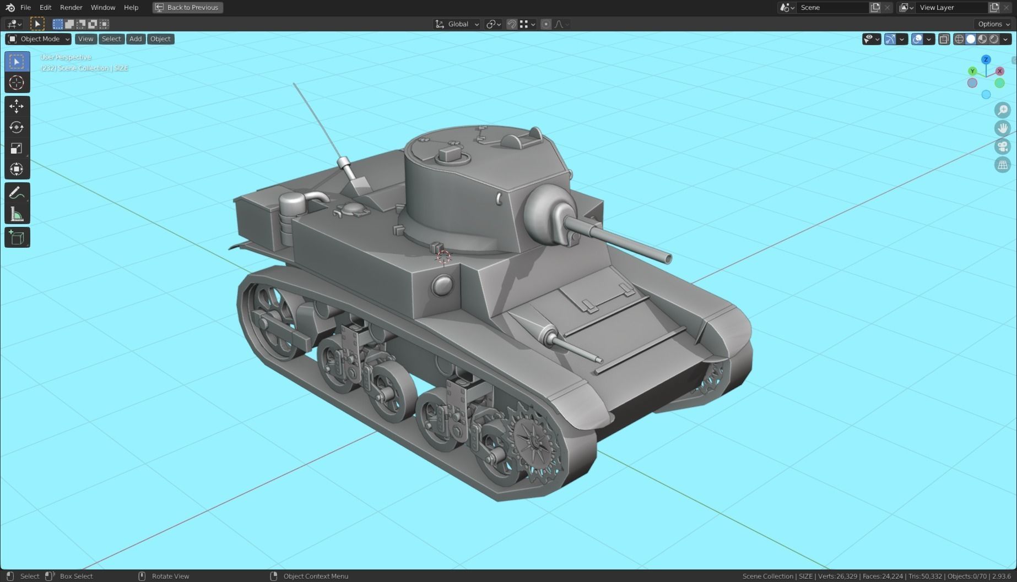1017x582 pixels.
Task: Click the Move view hand icon
Action: tap(1003, 128)
